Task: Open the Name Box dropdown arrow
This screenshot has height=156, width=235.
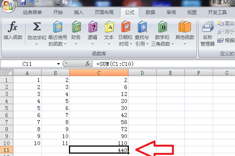Action: [x=58, y=64]
